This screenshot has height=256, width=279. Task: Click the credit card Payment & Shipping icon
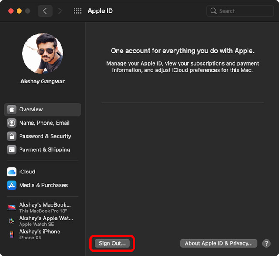pyautogui.click(x=12, y=150)
